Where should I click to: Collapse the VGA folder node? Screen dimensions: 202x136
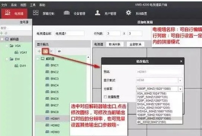click(7, 46)
